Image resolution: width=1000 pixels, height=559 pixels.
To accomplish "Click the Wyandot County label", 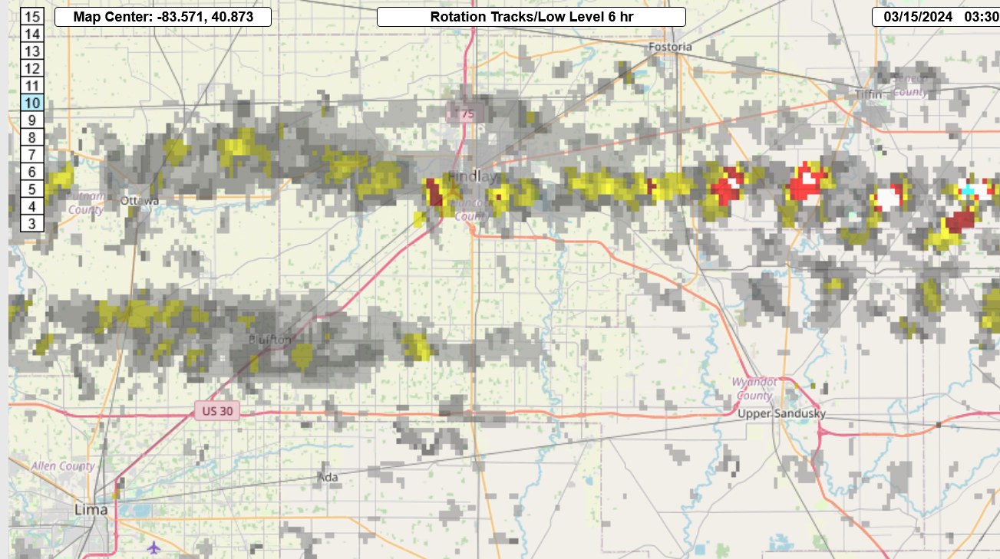I will (754, 389).
